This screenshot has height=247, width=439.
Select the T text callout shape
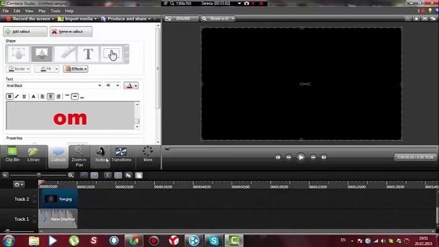[88, 54]
